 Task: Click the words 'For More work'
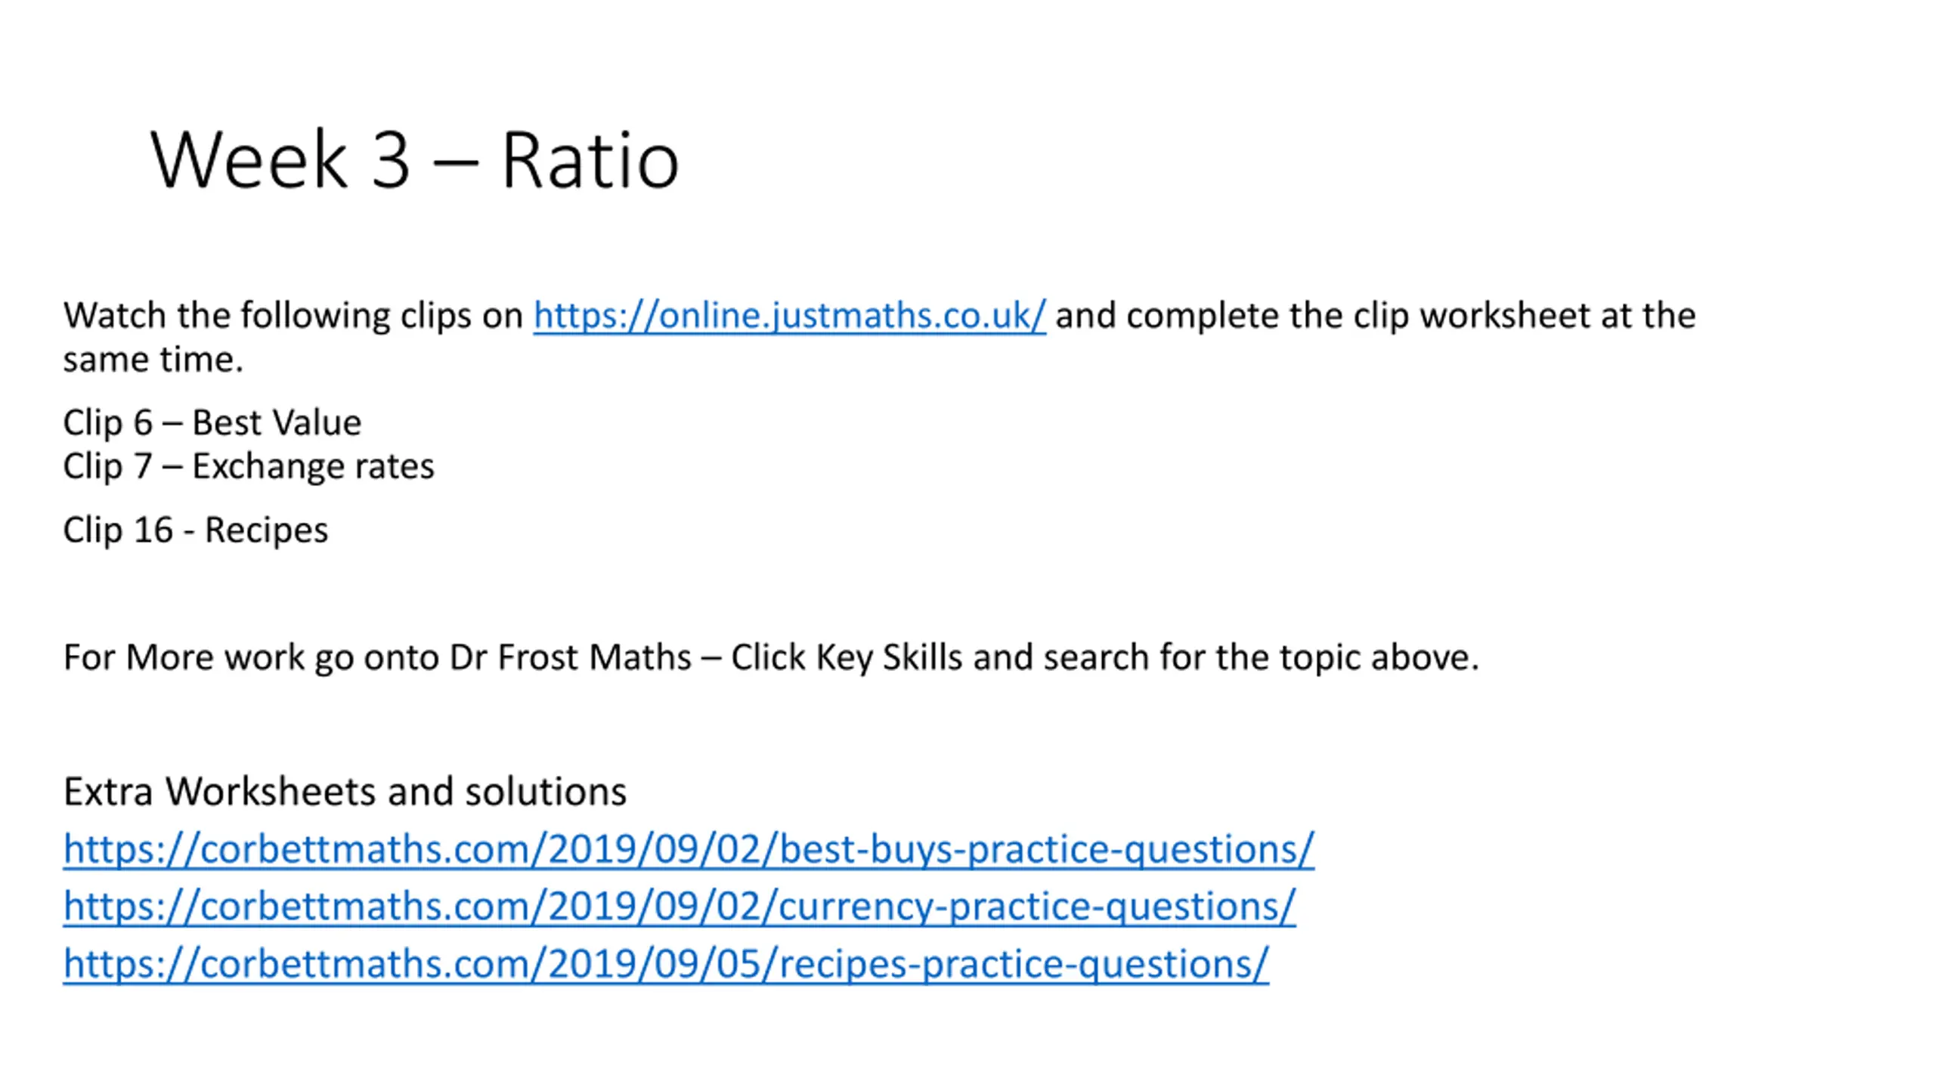pos(184,657)
